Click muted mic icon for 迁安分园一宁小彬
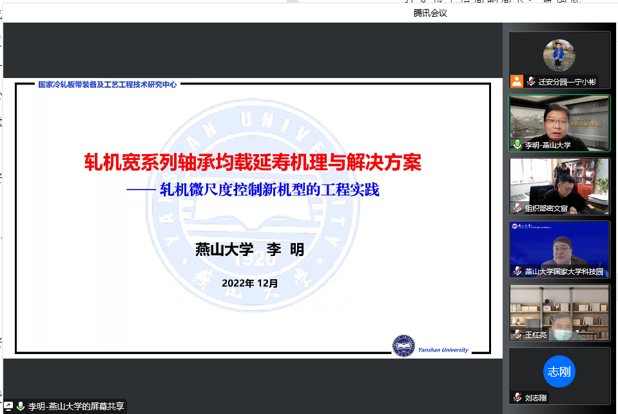 tap(531, 81)
